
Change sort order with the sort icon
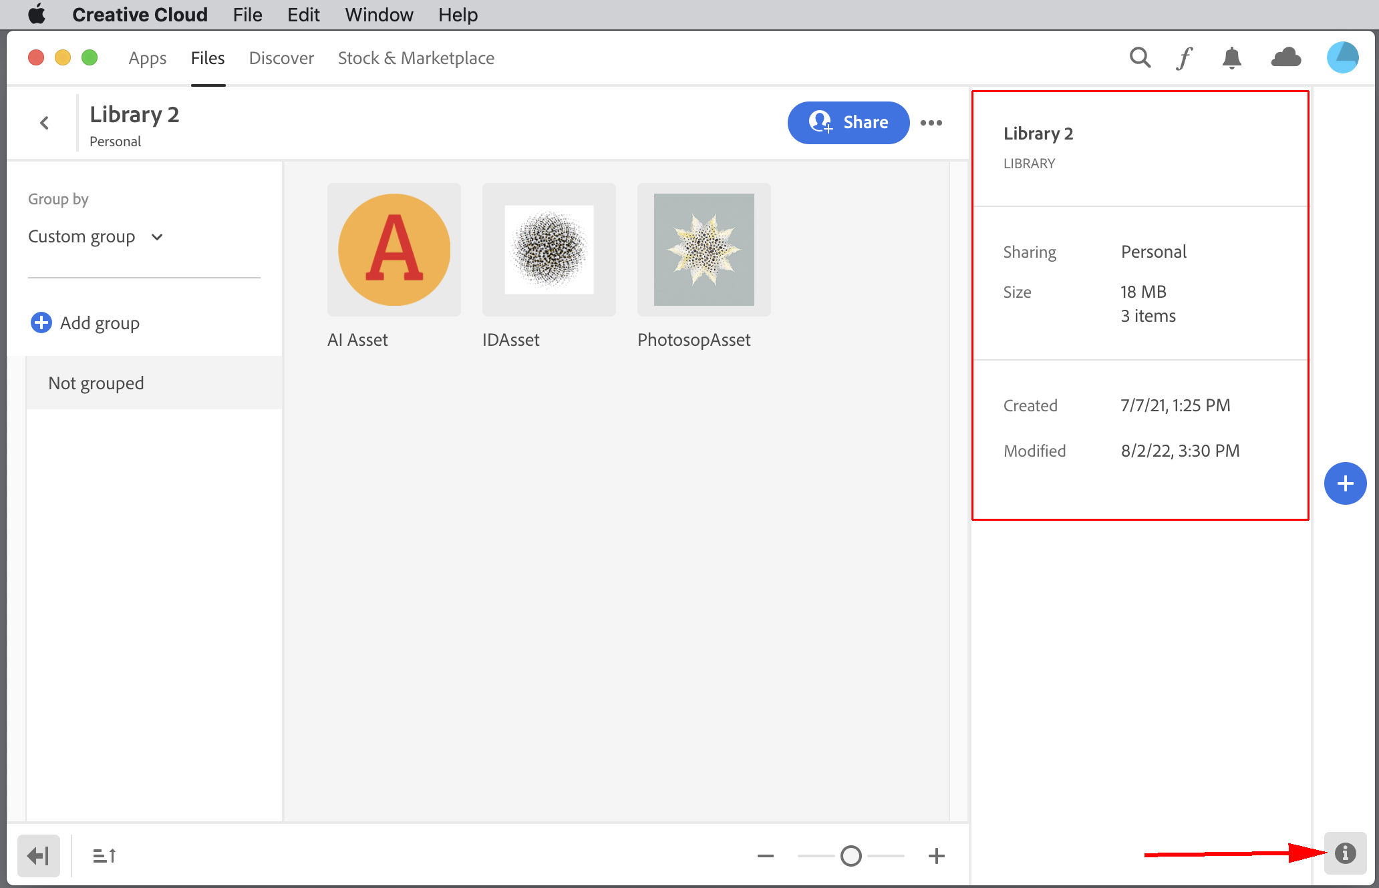105,855
